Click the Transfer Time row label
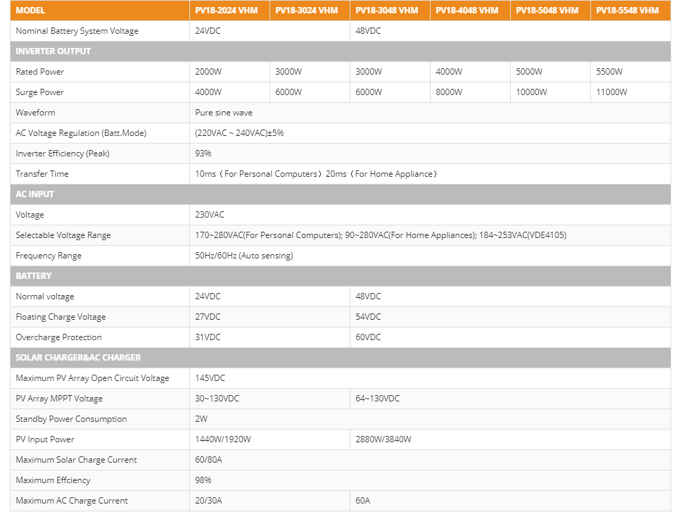Viewport: 679px width, 512px height. coord(42,173)
